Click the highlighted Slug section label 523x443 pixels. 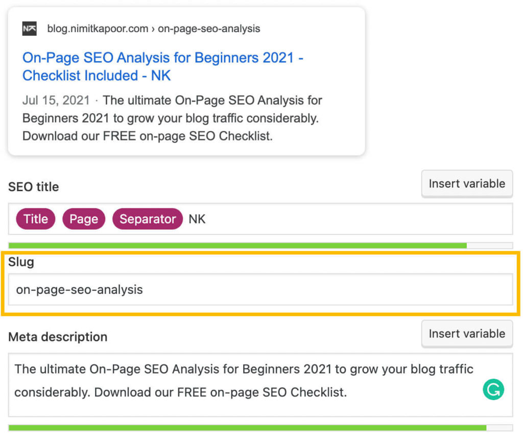[x=21, y=262]
